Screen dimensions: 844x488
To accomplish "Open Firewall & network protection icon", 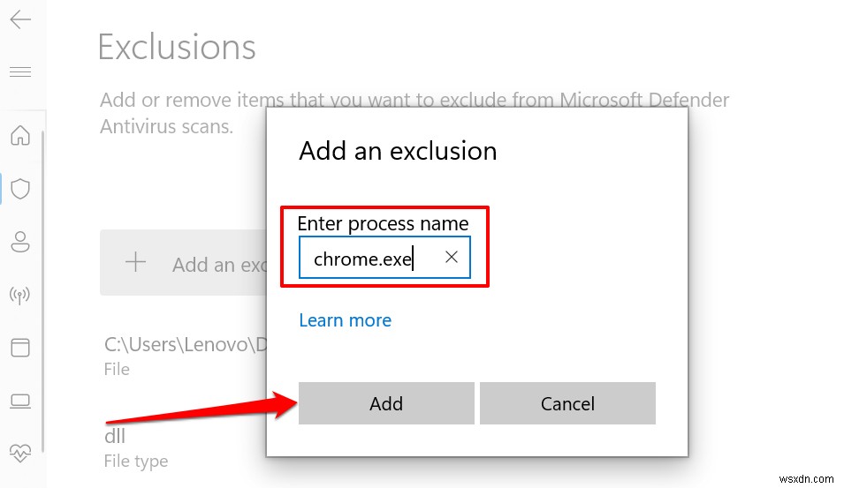I will pyautogui.click(x=19, y=295).
